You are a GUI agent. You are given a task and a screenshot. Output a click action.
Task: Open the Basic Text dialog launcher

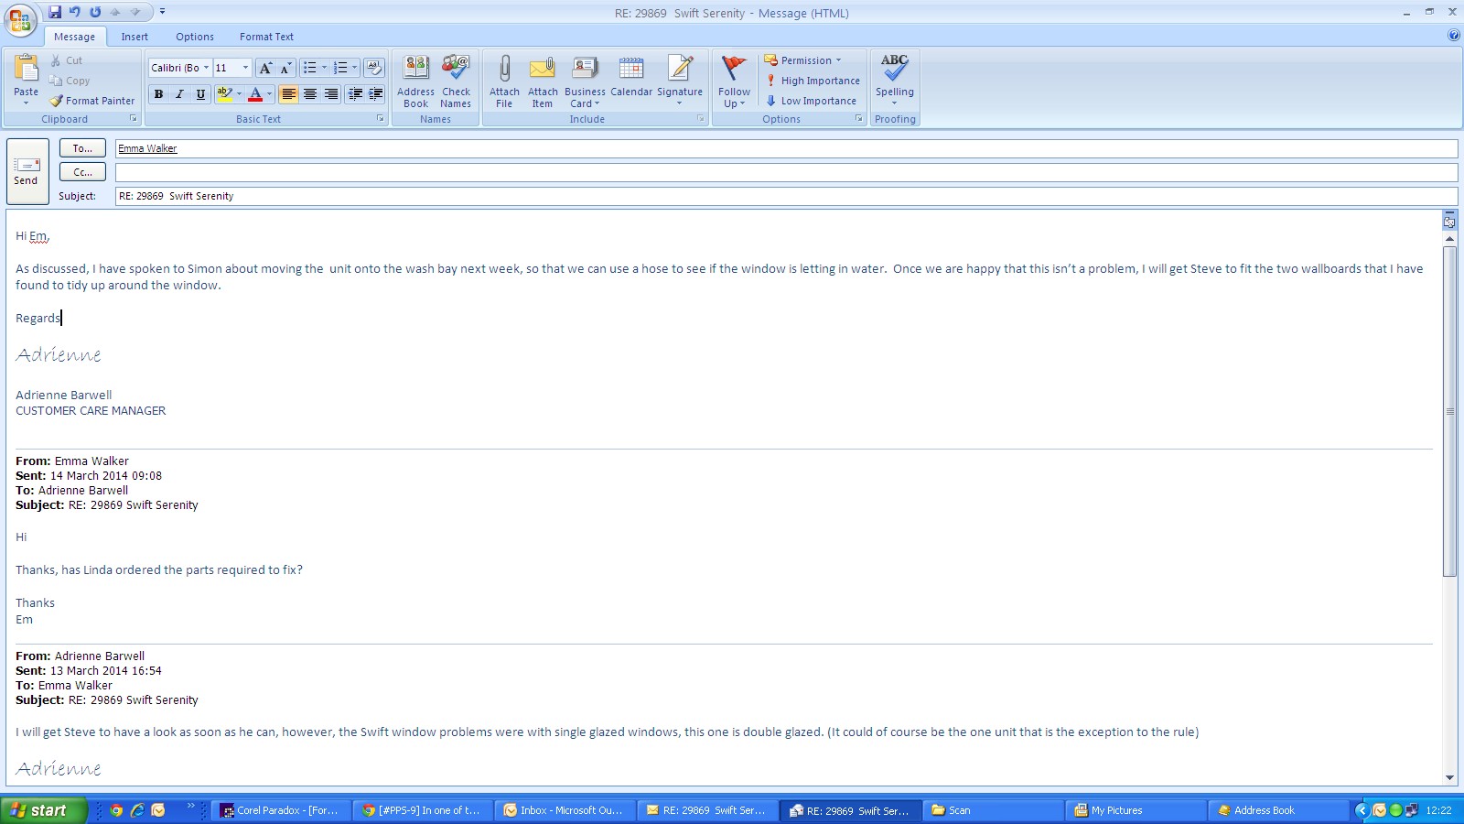click(381, 119)
